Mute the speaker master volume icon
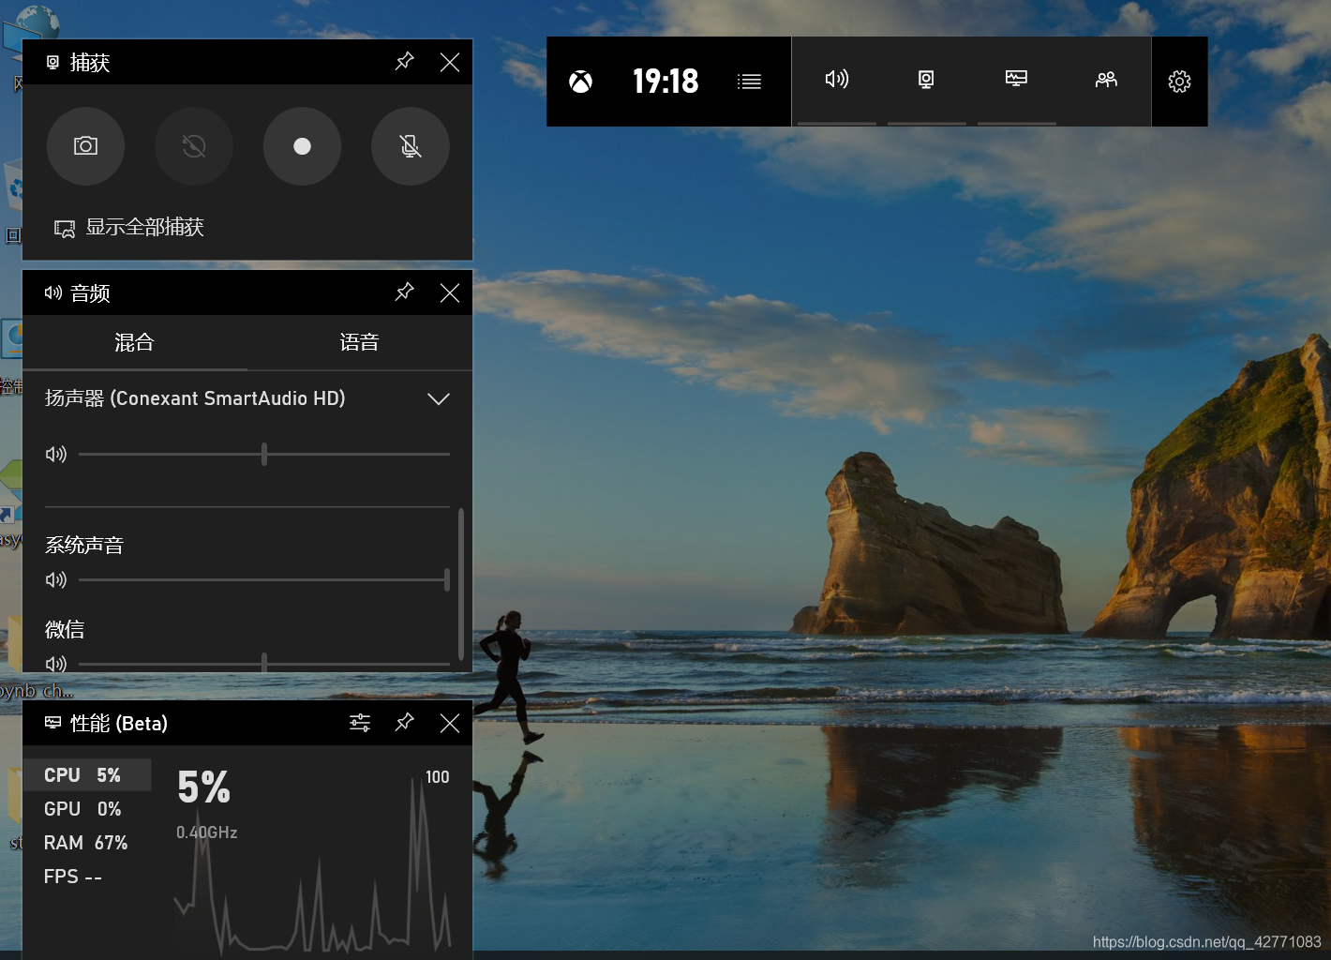The height and width of the screenshot is (960, 1331). tap(56, 455)
